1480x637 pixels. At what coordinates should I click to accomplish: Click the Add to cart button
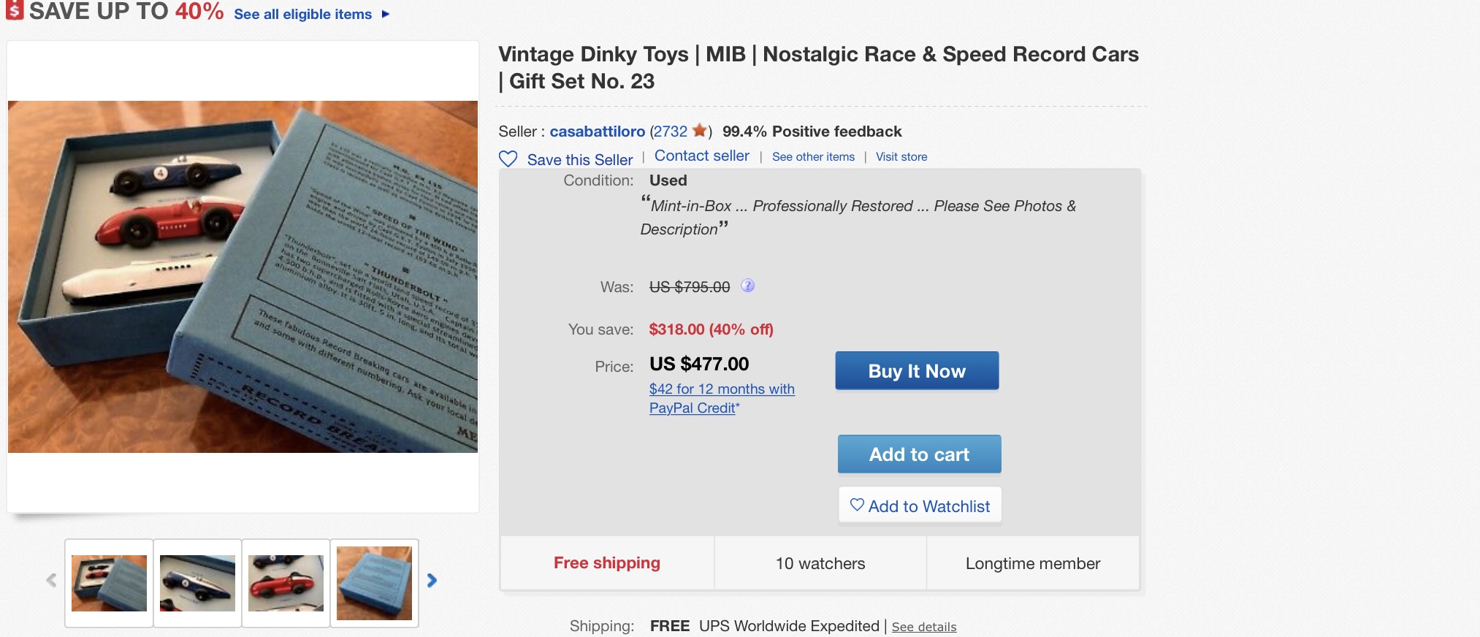coord(919,454)
